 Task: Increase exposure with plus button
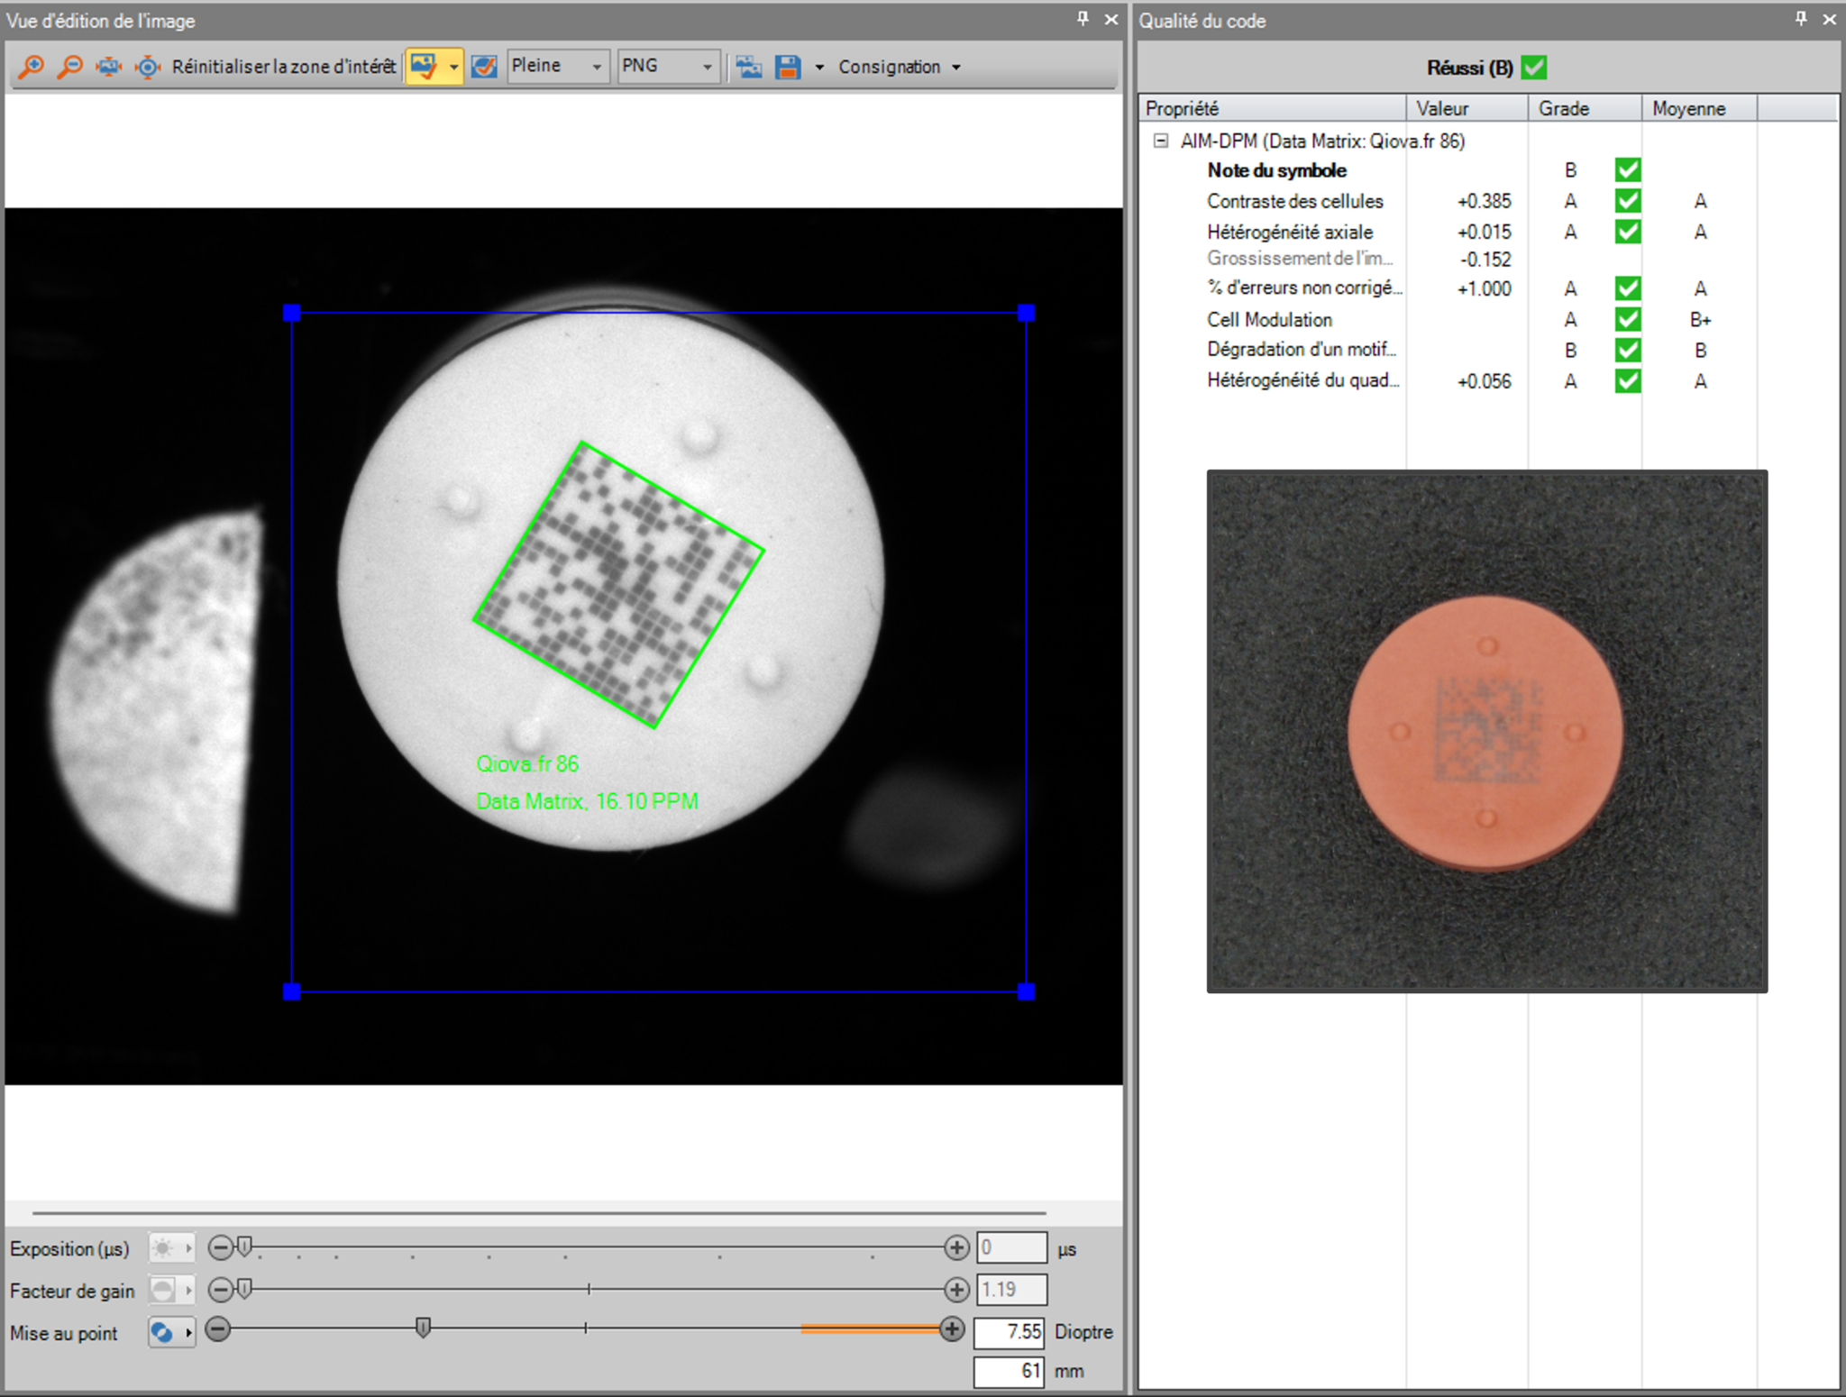[956, 1247]
